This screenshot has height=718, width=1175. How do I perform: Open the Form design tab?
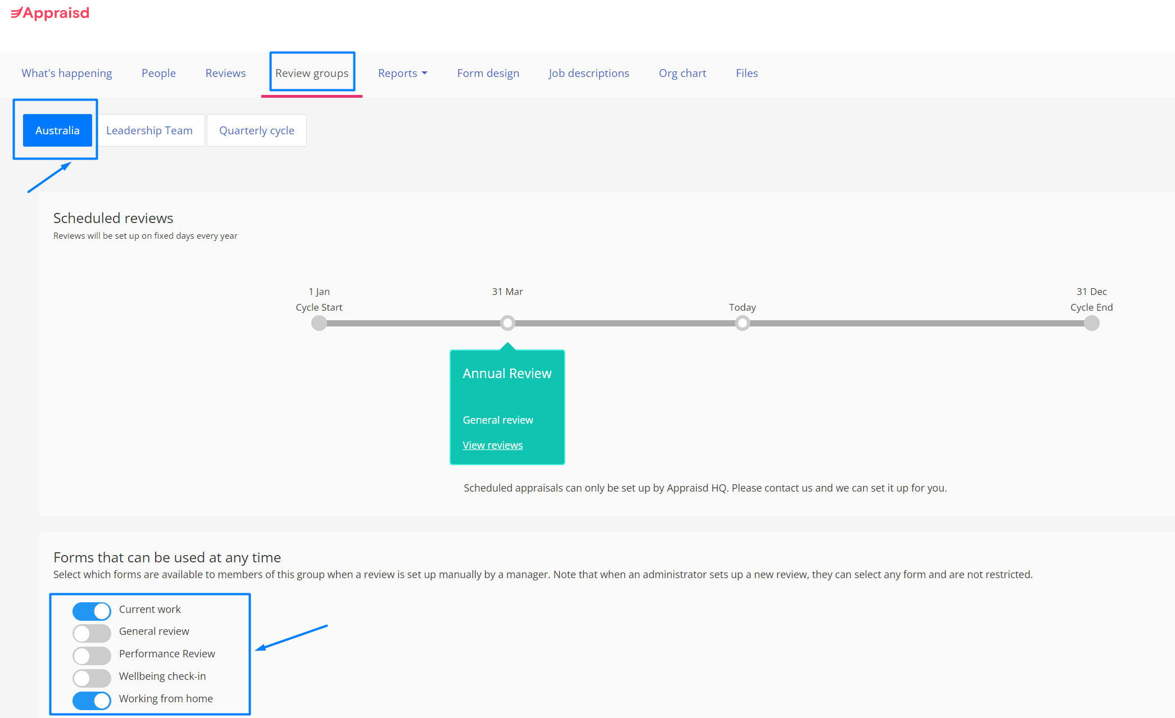click(x=488, y=73)
